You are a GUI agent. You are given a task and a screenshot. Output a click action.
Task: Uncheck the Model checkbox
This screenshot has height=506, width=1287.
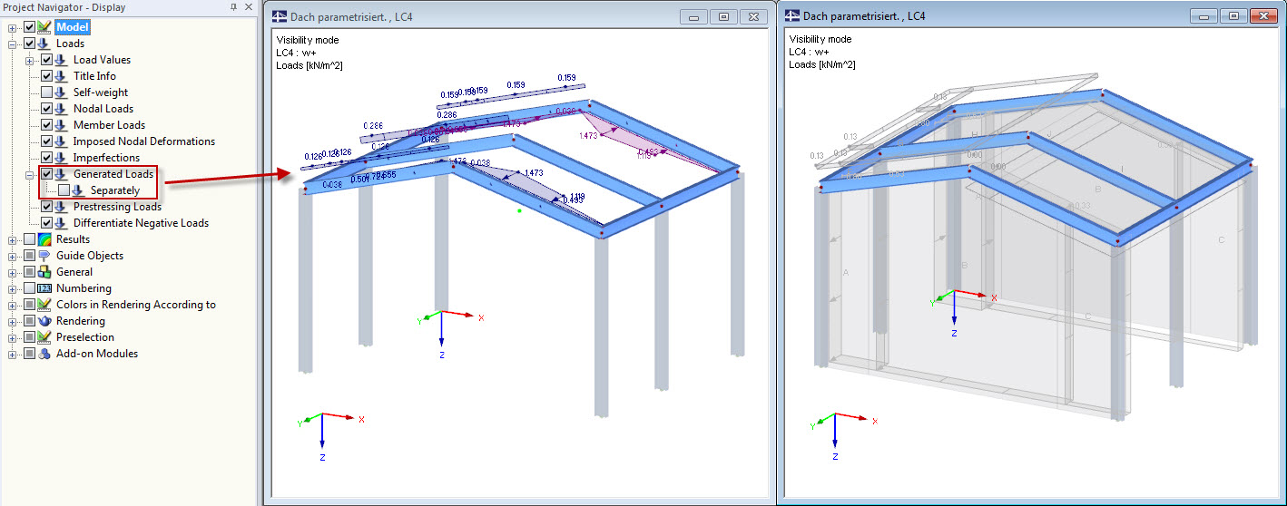pos(29,27)
